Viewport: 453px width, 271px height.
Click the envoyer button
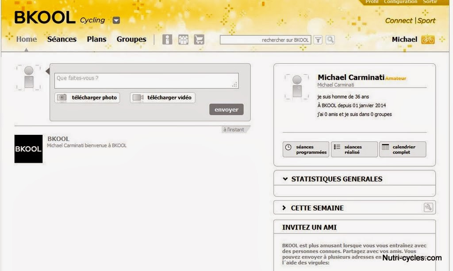click(x=226, y=109)
